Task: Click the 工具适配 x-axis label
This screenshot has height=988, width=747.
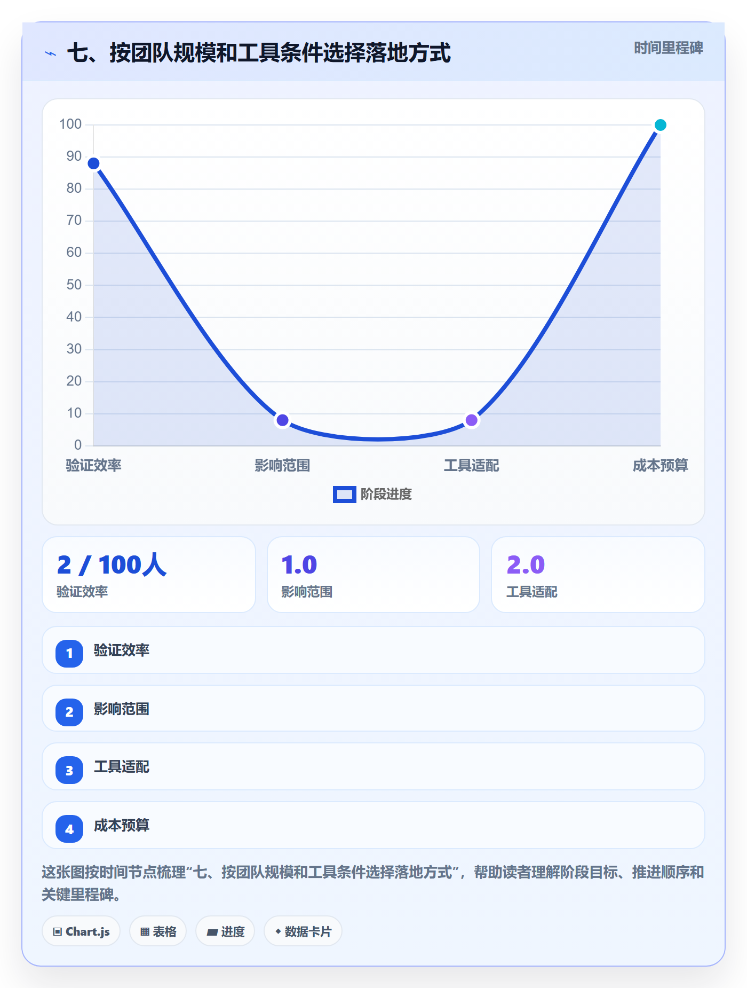Action: pyautogui.click(x=471, y=465)
